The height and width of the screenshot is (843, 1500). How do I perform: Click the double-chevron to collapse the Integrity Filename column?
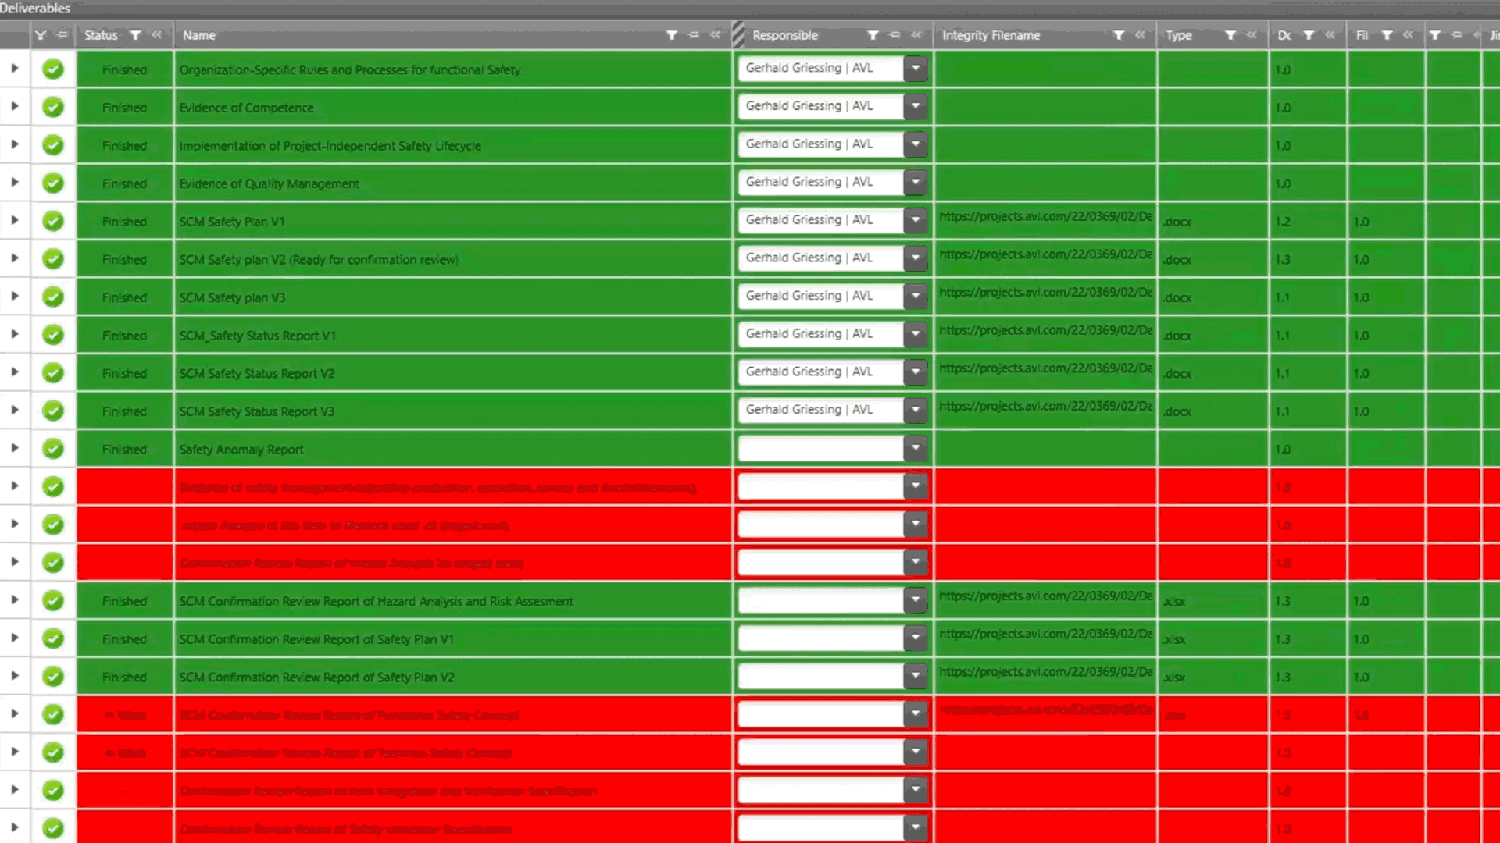[1140, 35]
